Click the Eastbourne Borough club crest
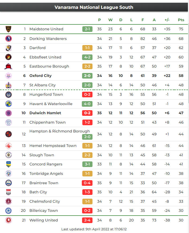 point(9,66)
